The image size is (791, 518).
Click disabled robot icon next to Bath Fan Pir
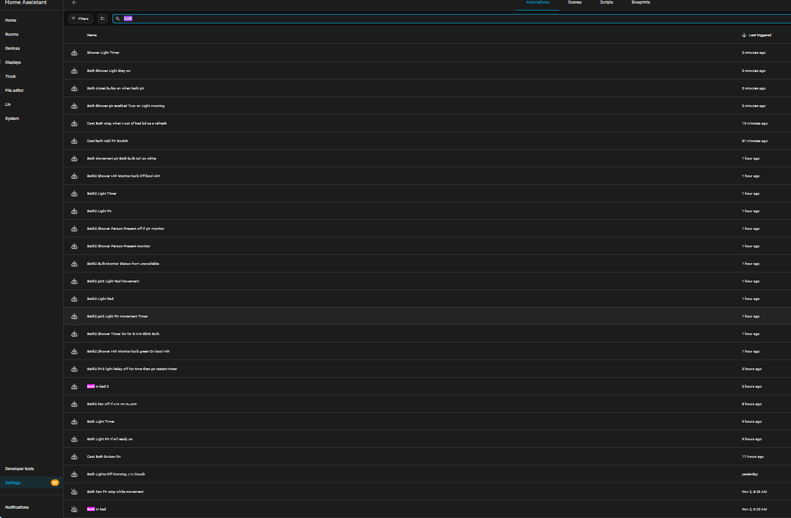(x=74, y=492)
